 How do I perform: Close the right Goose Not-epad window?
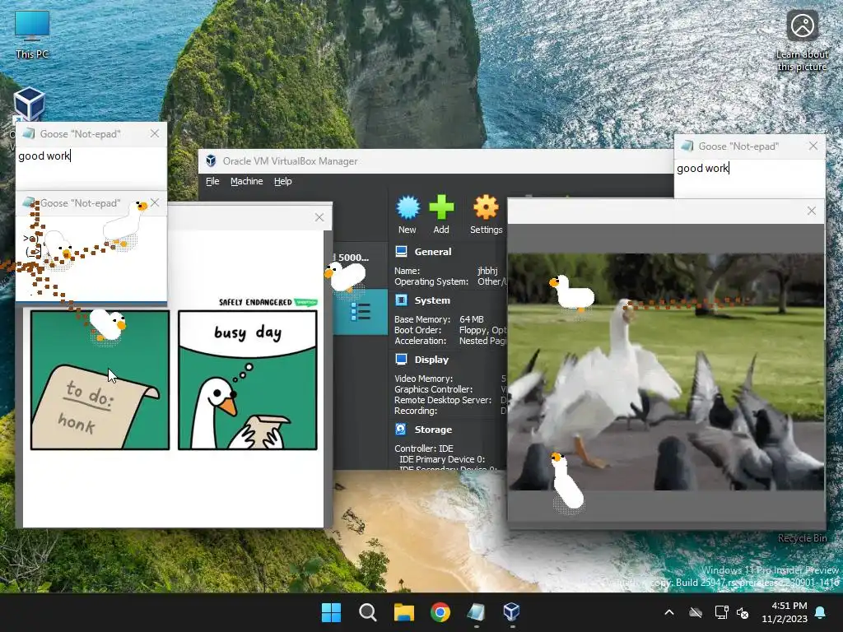pos(813,146)
